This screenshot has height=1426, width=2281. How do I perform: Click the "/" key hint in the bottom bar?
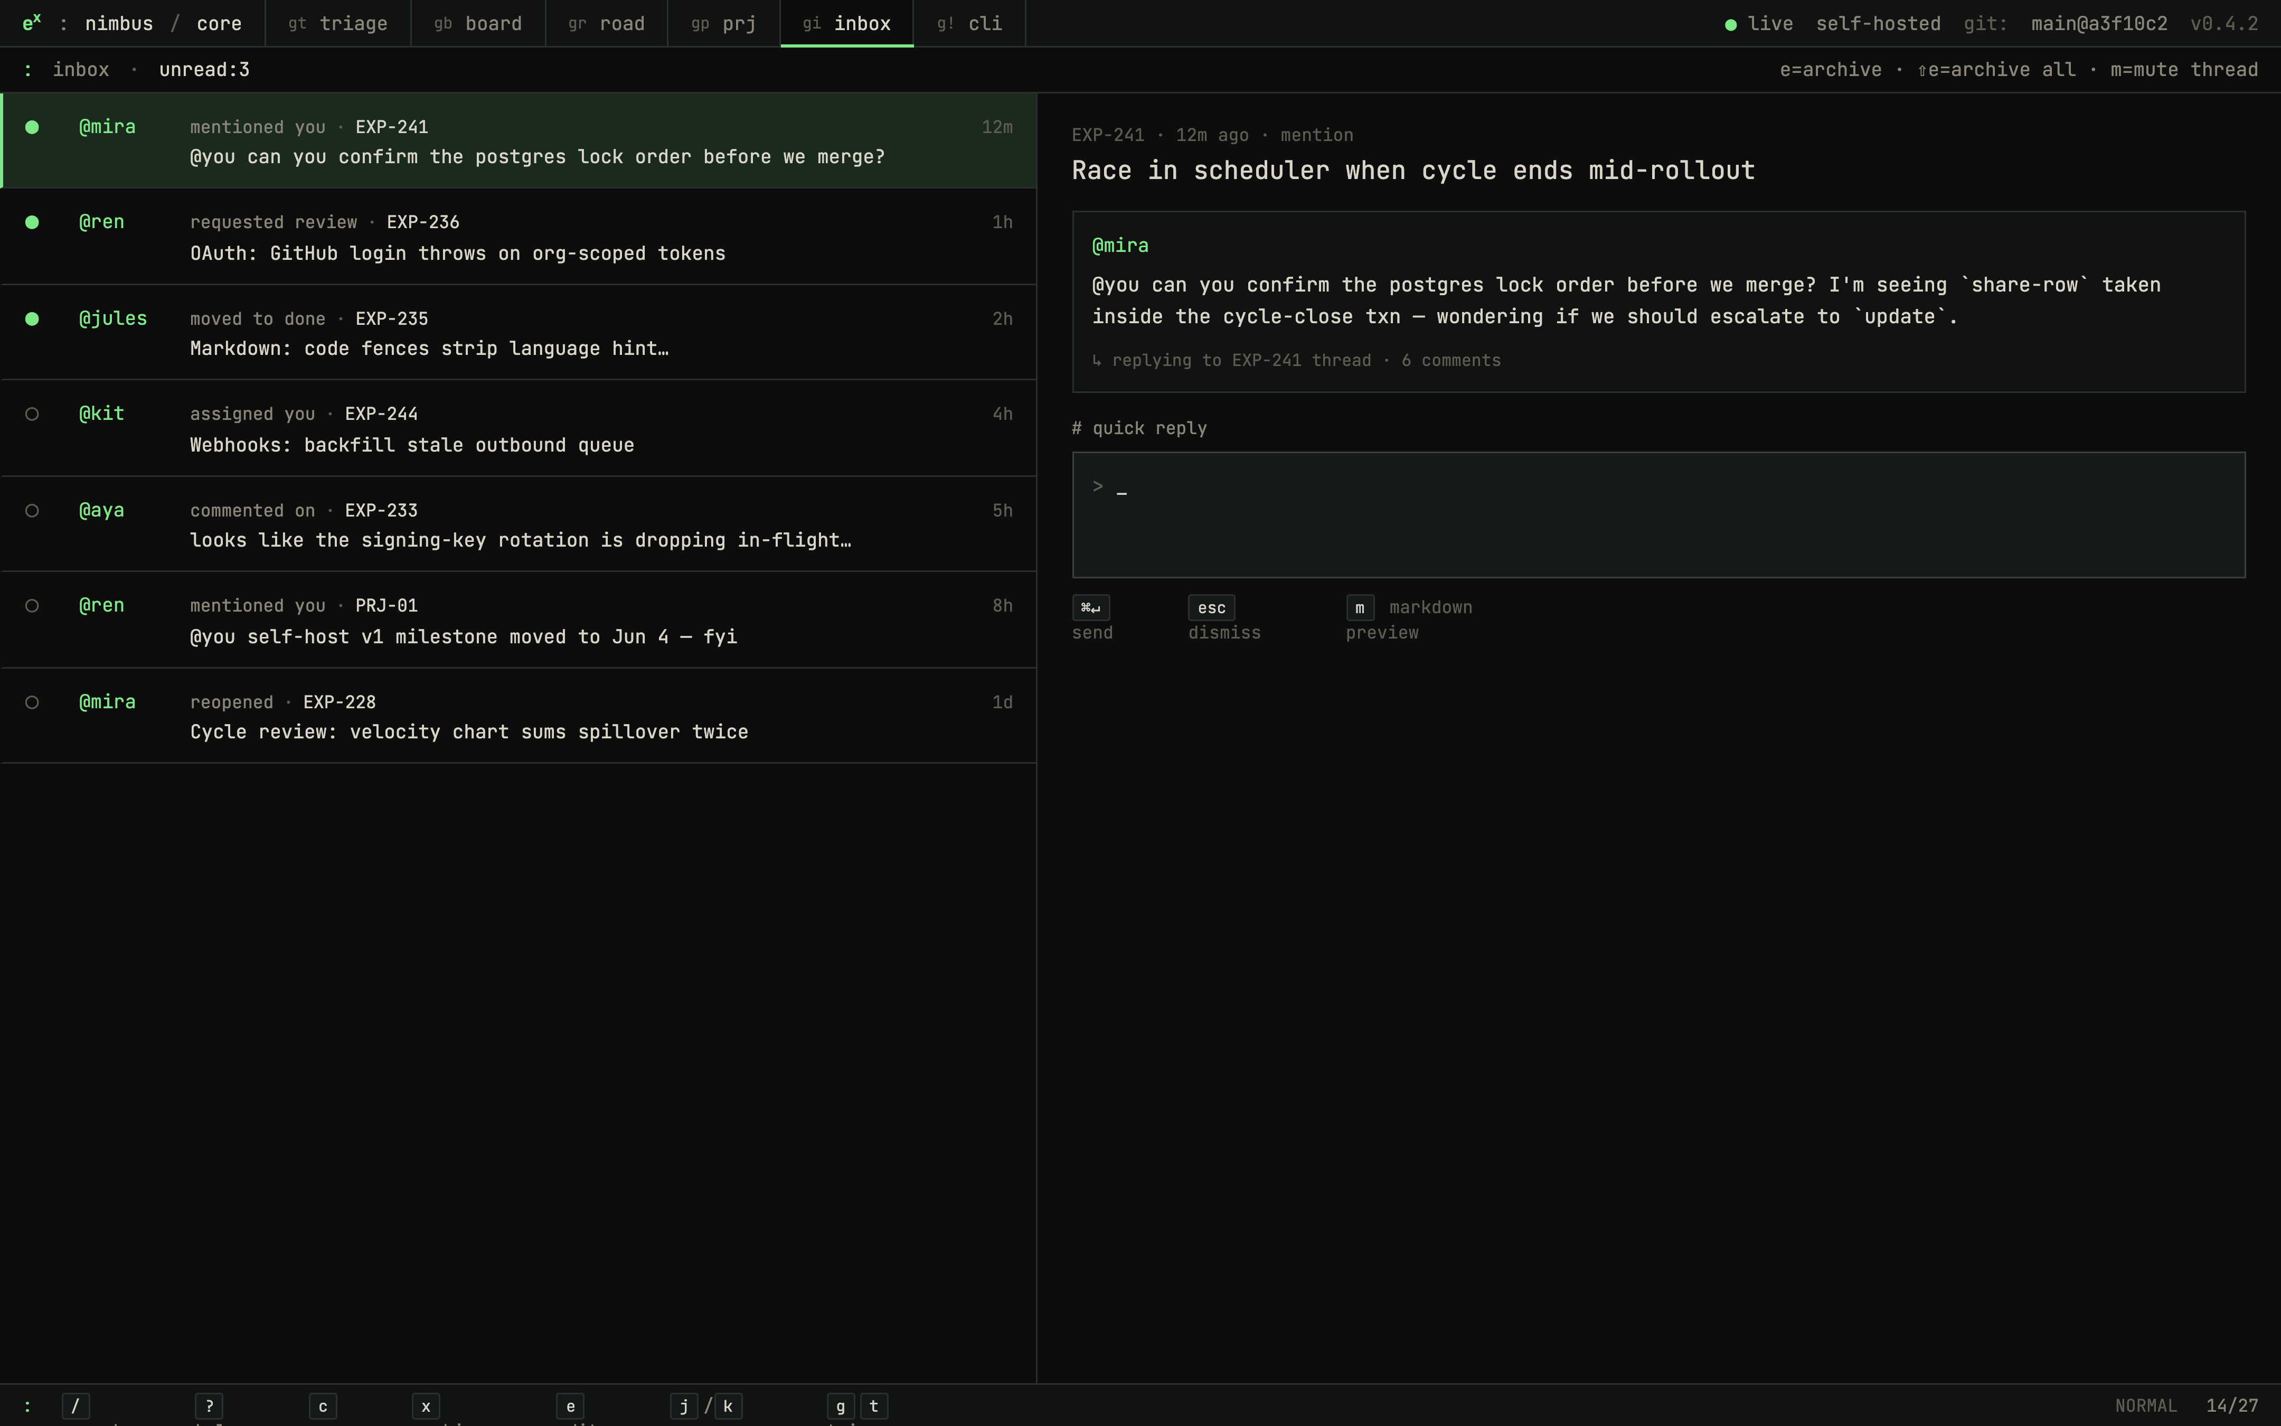pos(76,1406)
